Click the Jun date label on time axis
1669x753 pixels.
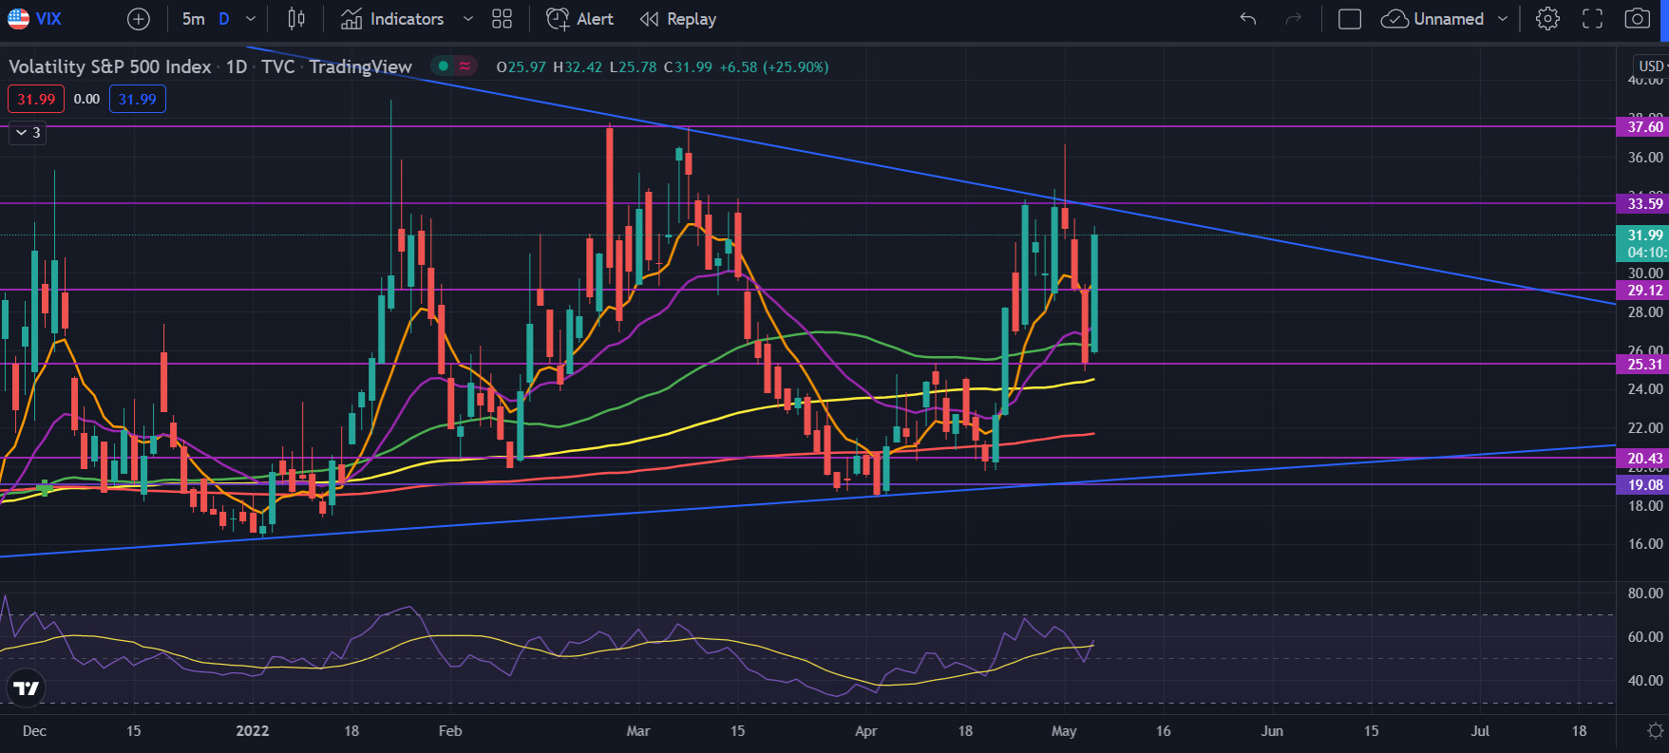1272,731
